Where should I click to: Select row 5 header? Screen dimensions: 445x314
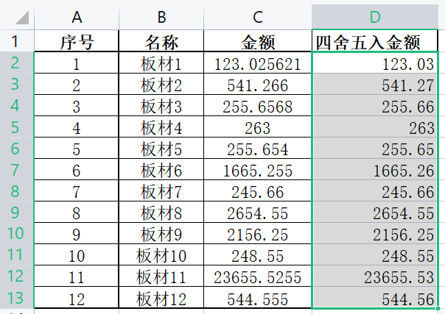click(17, 126)
